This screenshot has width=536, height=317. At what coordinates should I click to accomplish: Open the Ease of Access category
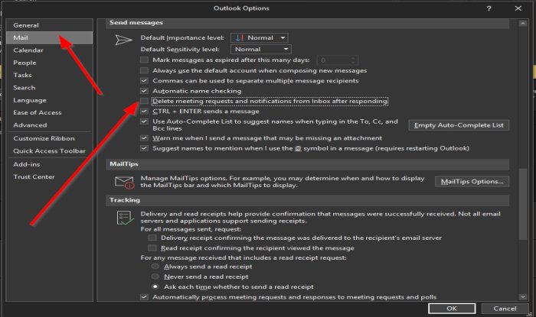click(50, 112)
